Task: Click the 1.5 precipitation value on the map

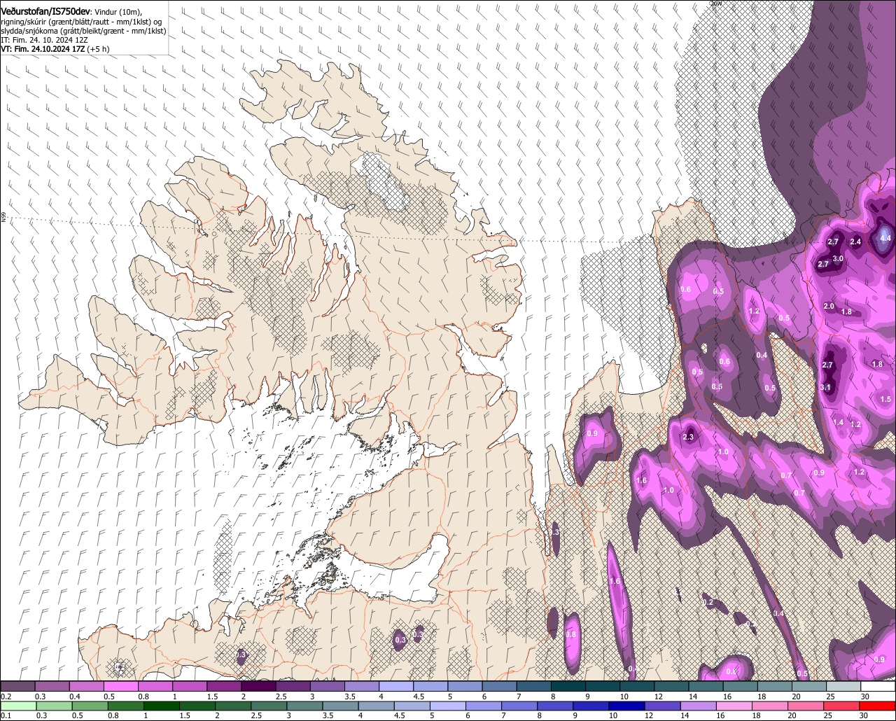Action: (x=885, y=399)
